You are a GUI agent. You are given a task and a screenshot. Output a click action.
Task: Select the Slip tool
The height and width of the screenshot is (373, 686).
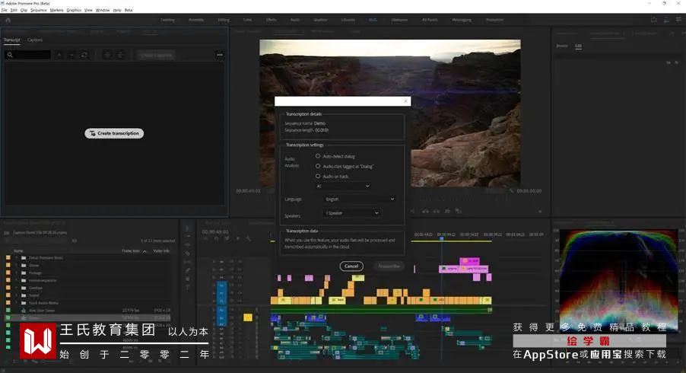187,262
